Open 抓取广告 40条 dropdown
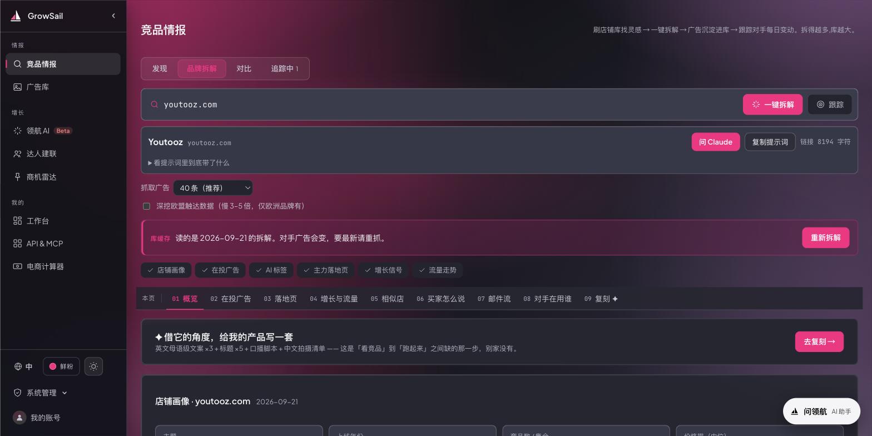This screenshot has width=872, height=436. [x=213, y=188]
